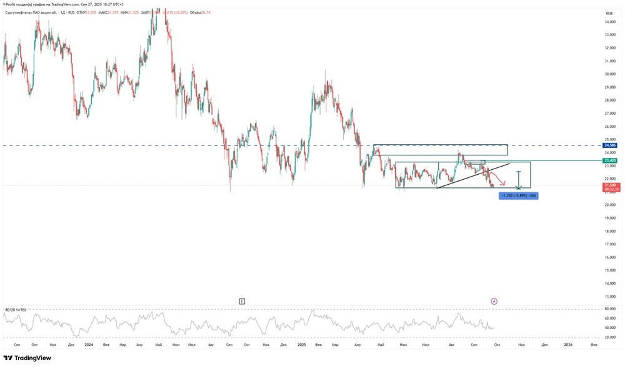Click the ОТКР 21,575 open value

(86, 12)
